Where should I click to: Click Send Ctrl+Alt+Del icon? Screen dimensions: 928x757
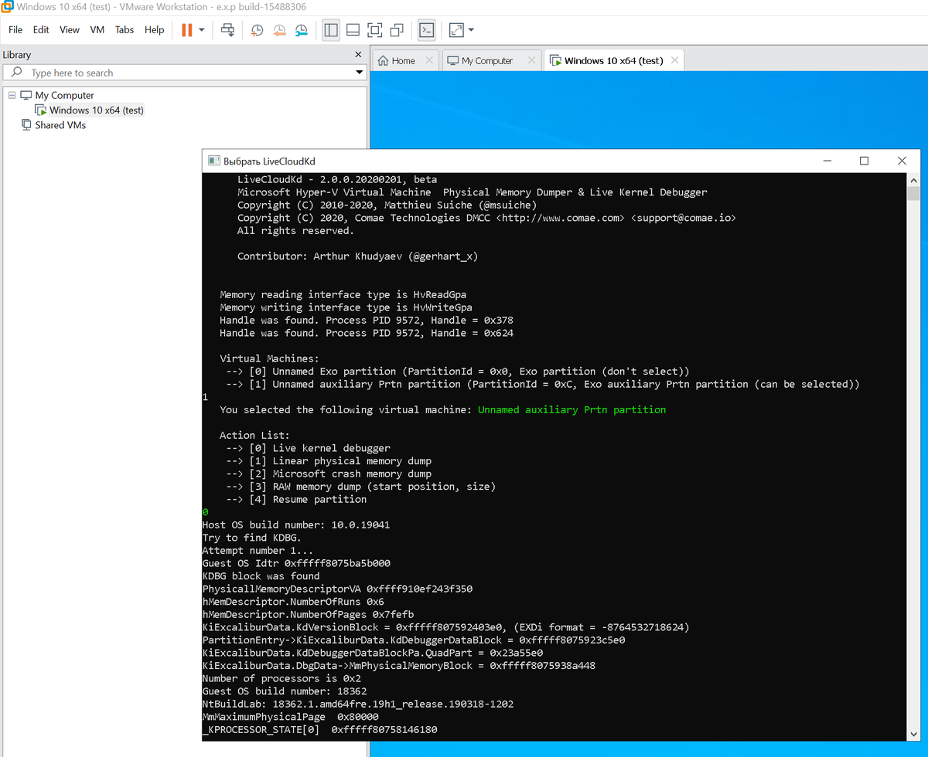228,30
